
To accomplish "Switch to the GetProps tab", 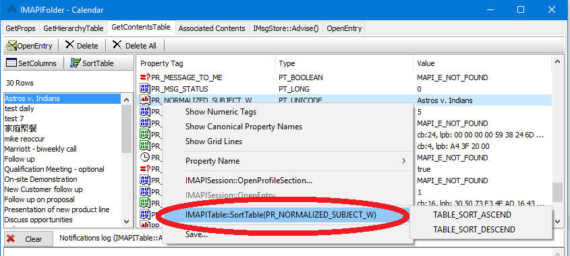I will (21, 28).
